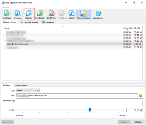146x125 pixels.
Task: Click the 7,03 GB size cell
Action: tap(138, 44)
